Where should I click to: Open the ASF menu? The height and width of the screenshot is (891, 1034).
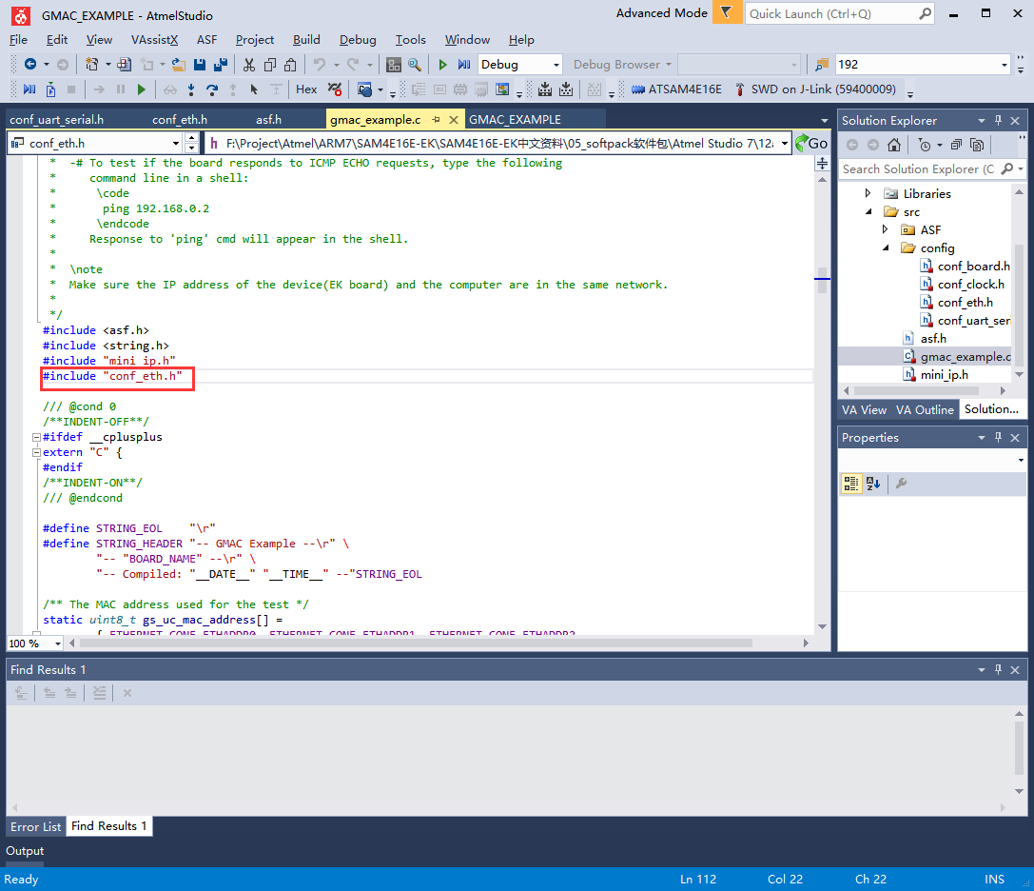(206, 40)
